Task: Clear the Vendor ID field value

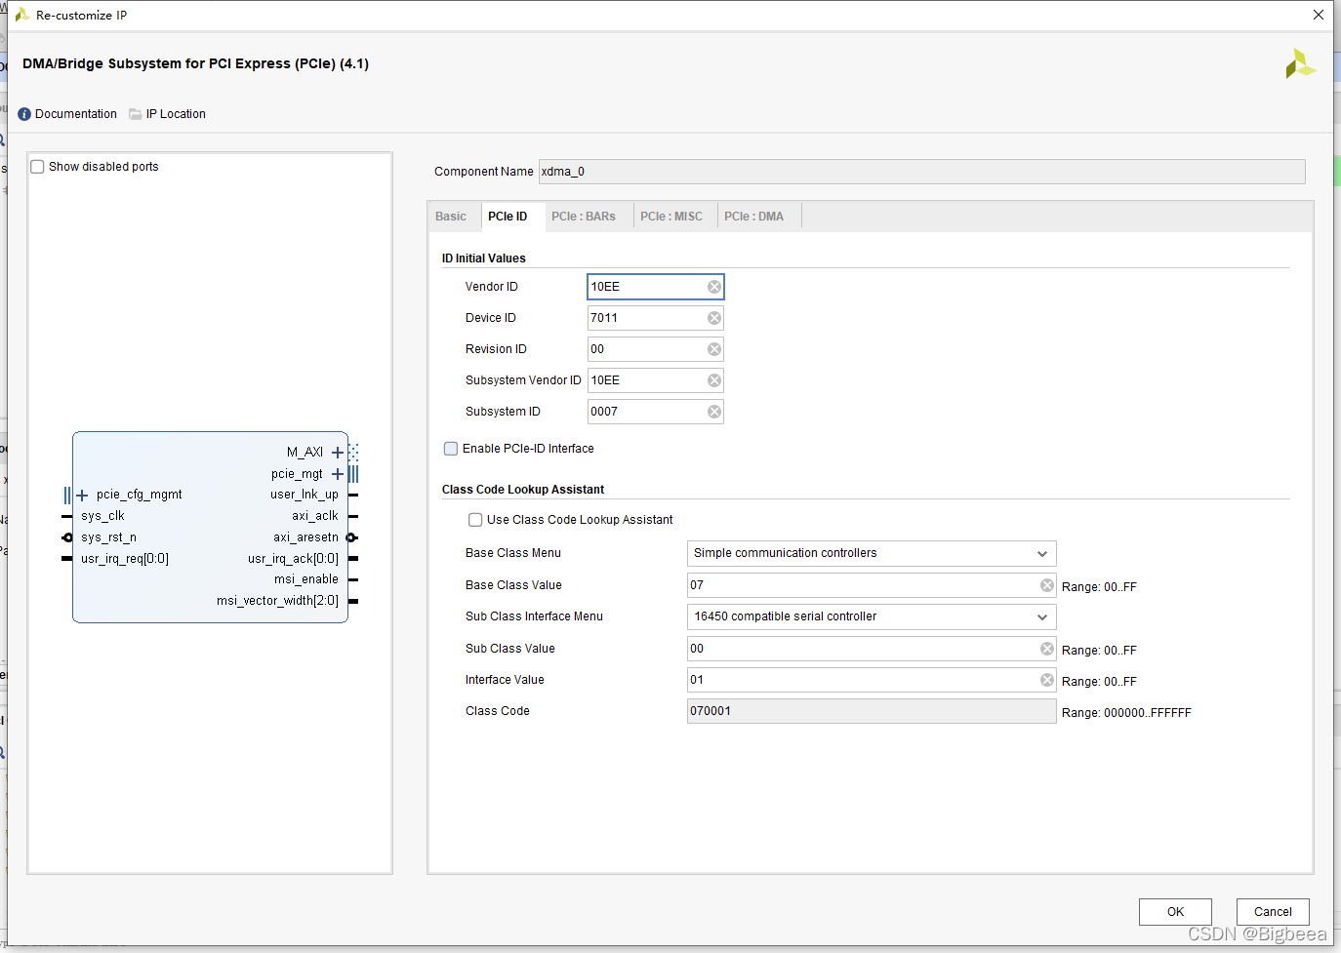Action: coord(714,287)
